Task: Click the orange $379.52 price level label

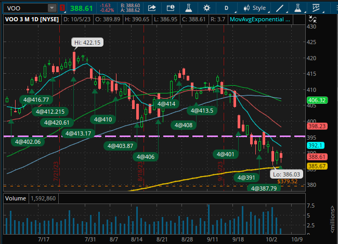Action: 288,181
